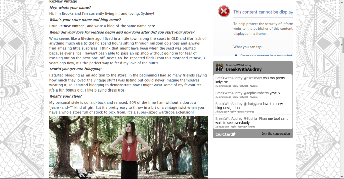
Task: Click the 'This content cannot be displayed' heading
Action: (263, 12)
